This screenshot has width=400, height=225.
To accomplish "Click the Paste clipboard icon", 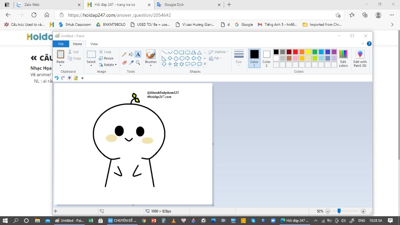I will [x=61, y=54].
